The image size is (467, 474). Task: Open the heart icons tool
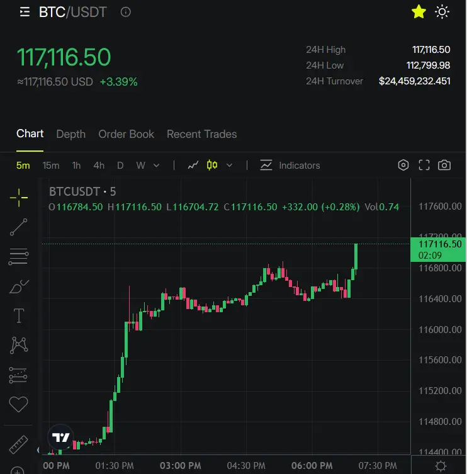tap(18, 404)
